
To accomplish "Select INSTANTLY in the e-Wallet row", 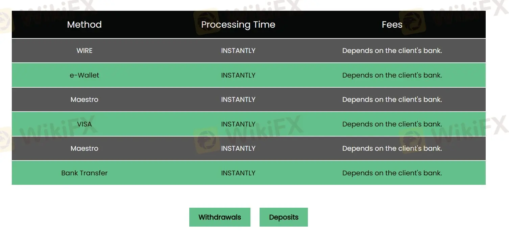I will click(x=238, y=75).
